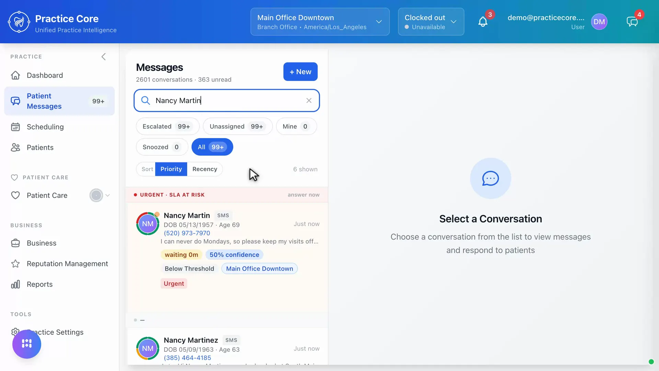
Task: Collapse the sidebar with the chevron arrow
Action: (x=104, y=57)
